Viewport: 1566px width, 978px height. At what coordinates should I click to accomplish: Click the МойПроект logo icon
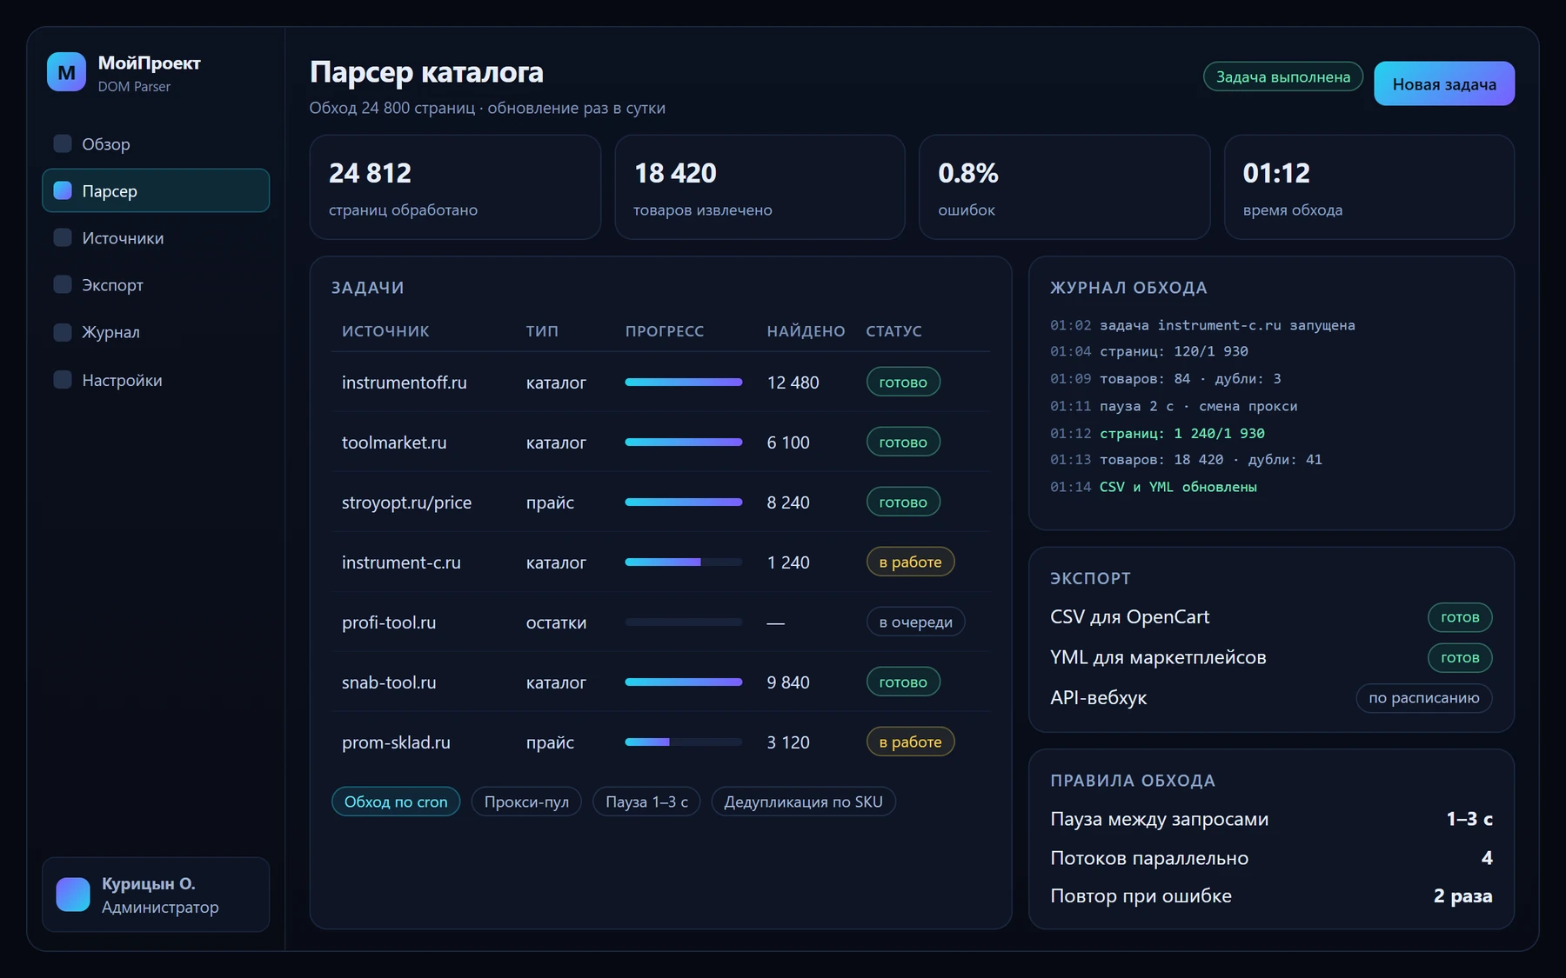click(x=66, y=72)
